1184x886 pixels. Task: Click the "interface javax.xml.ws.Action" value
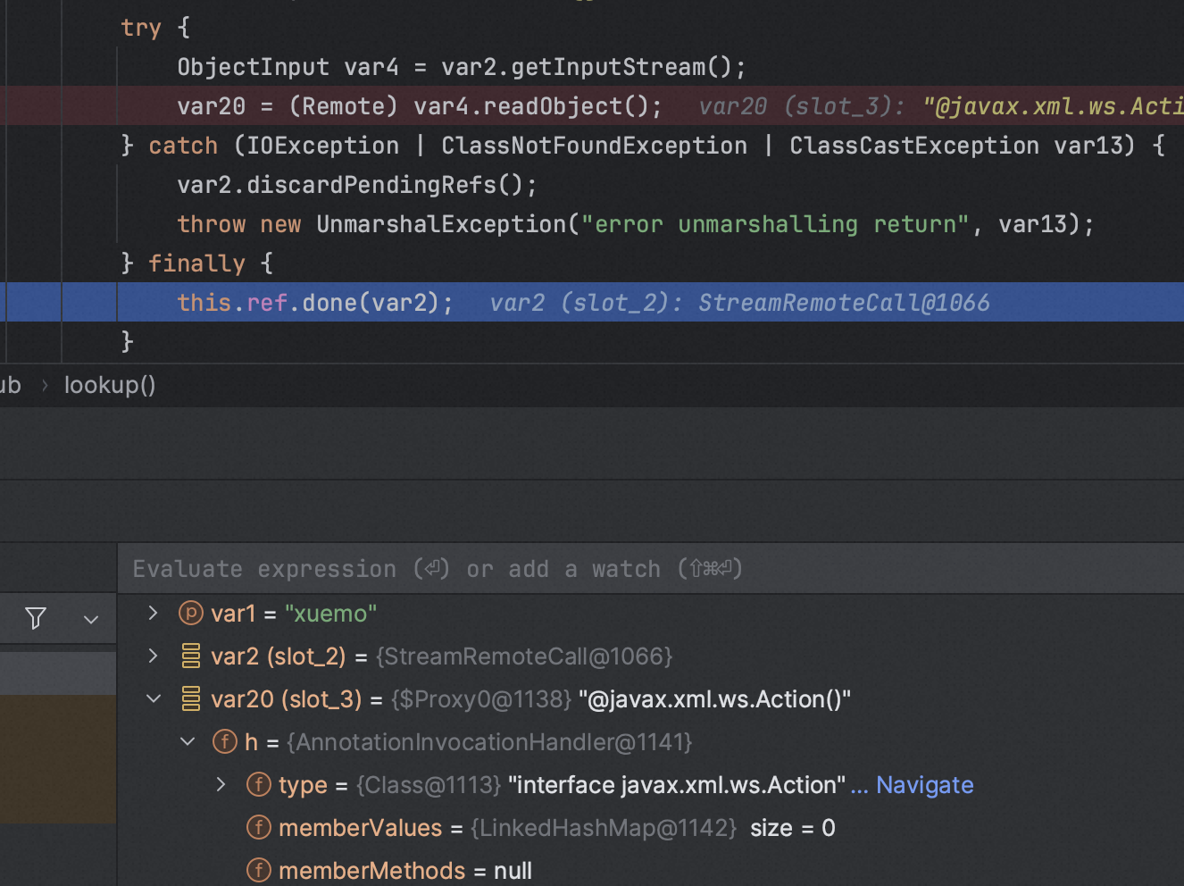pyautogui.click(x=677, y=785)
